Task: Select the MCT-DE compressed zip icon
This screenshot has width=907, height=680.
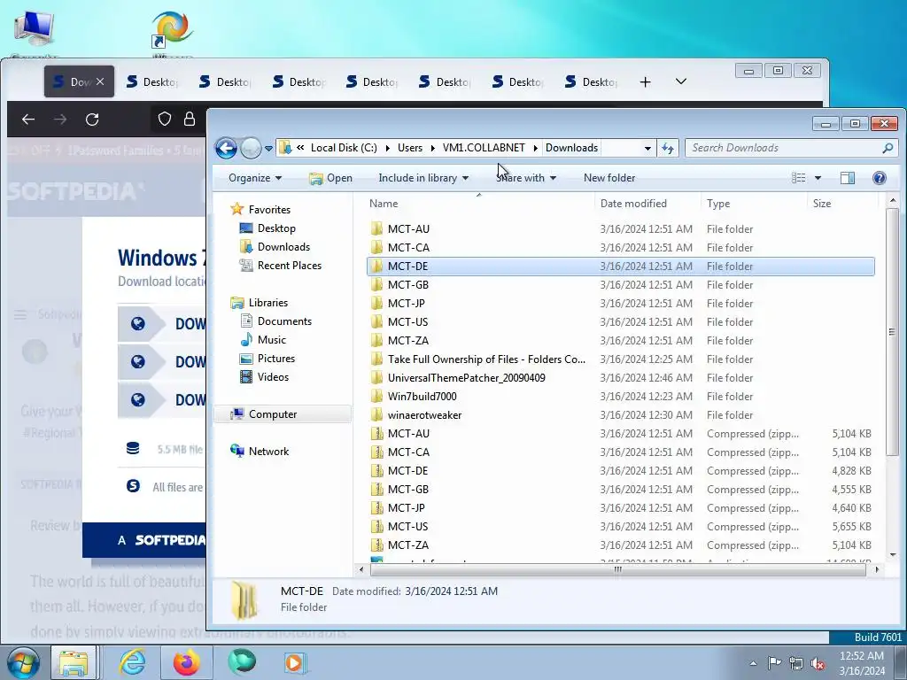Action: [x=376, y=471]
